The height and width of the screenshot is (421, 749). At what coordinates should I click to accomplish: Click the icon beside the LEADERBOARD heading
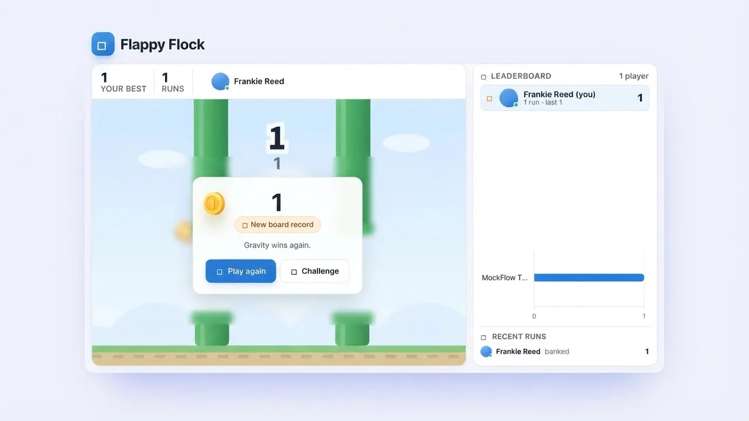pyautogui.click(x=483, y=77)
